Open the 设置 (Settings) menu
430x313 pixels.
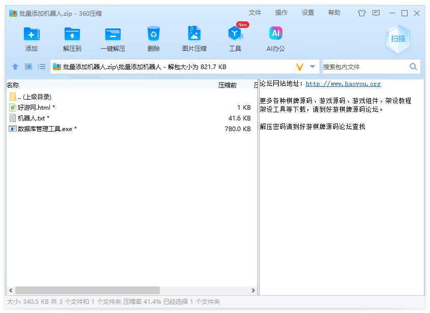[308, 13]
